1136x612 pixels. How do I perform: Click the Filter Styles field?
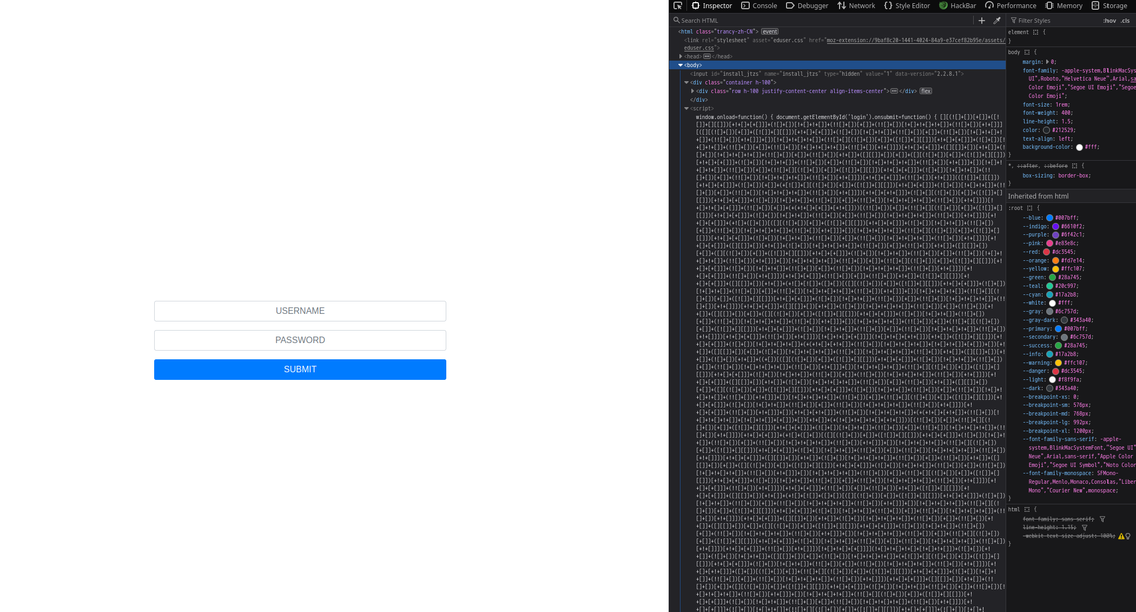tap(1055, 21)
